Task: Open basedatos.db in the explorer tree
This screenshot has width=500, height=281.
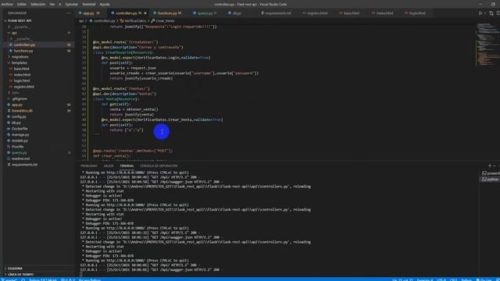Action: pyautogui.click(x=22, y=111)
